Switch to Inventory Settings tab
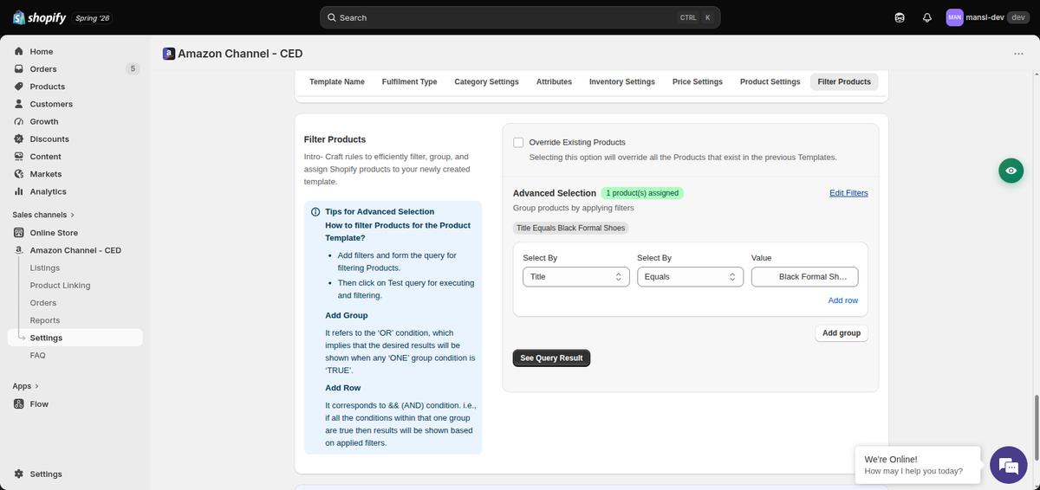This screenshot has width=1040, height=490. pyautogui.click(x=622, y=82)
